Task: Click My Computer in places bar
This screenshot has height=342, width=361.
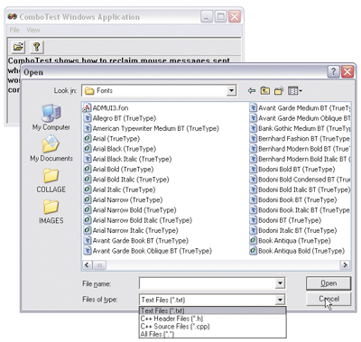Action: coord(51,117)
